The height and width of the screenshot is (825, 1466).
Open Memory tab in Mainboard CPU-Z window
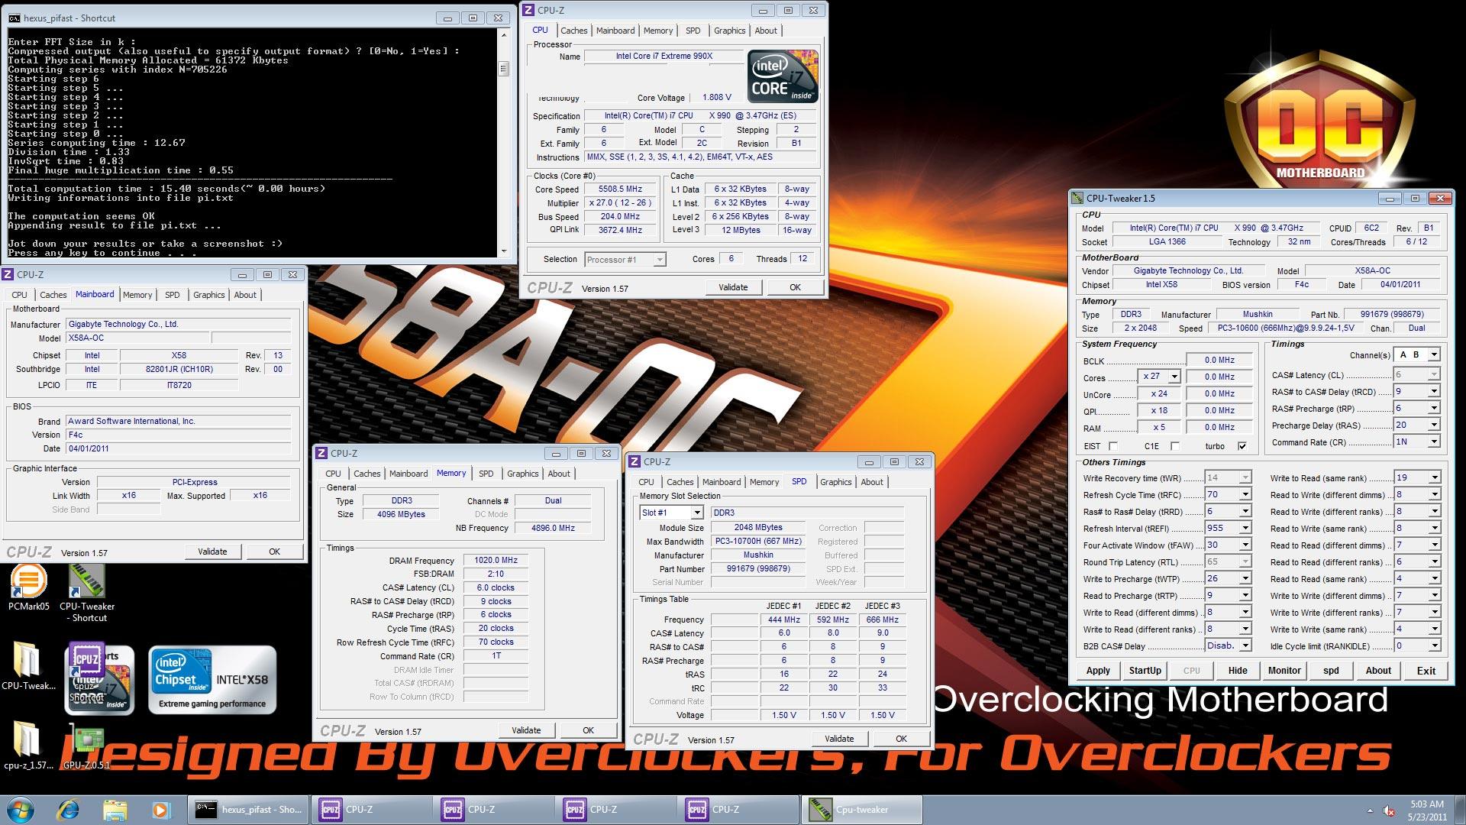tap(137, 295)
